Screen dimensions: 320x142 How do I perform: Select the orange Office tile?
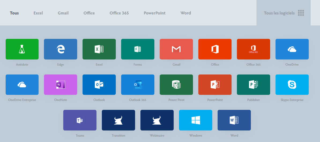[215, 49]
